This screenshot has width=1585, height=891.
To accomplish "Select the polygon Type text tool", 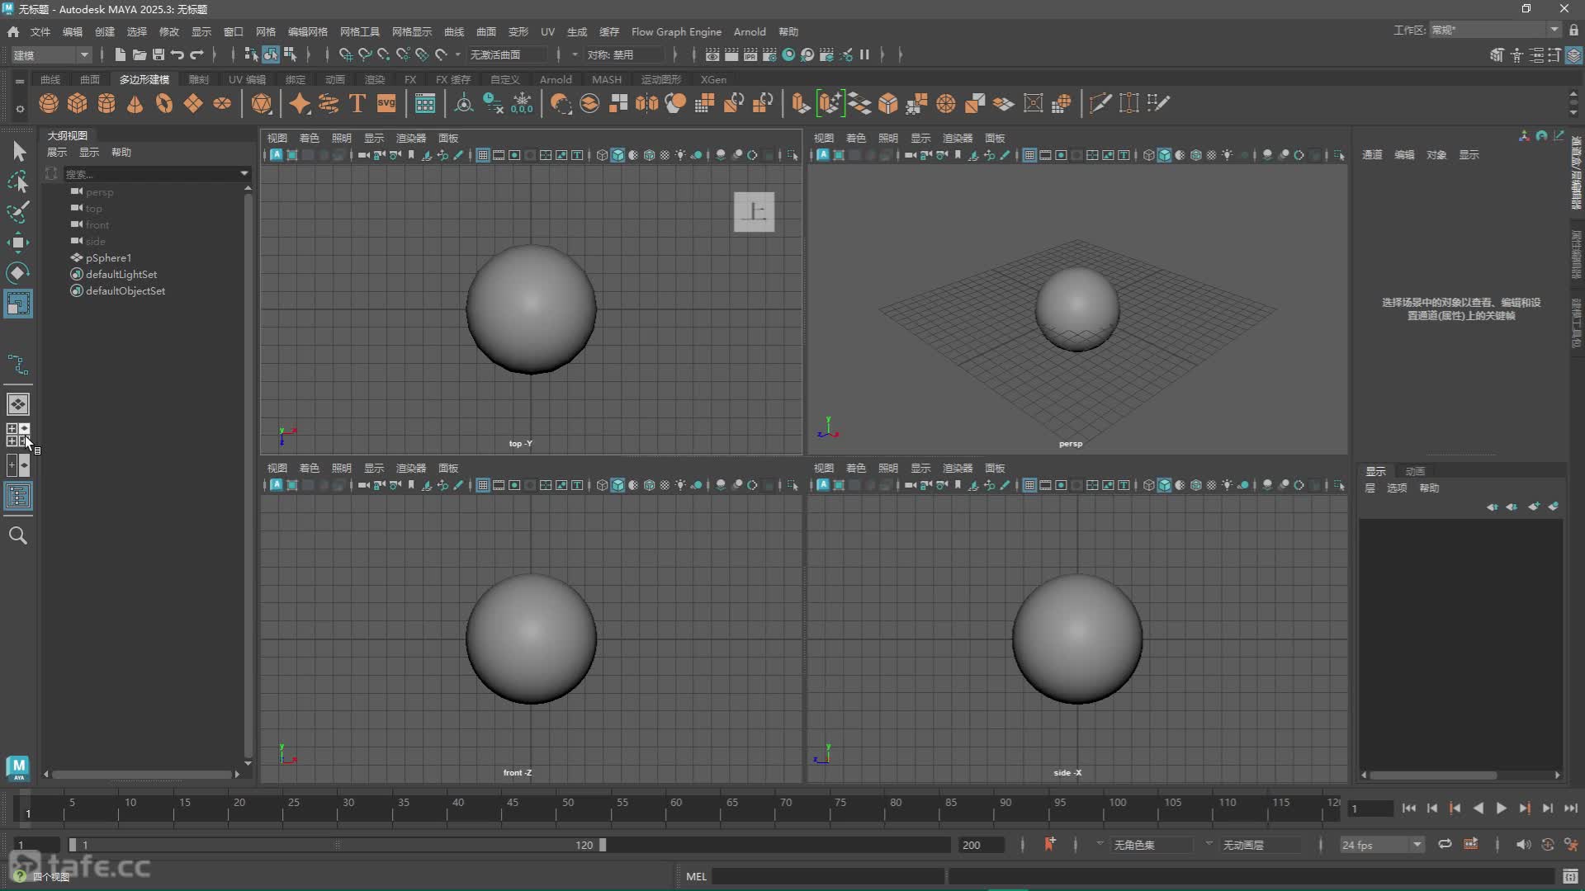I will [x=357, y=103].
